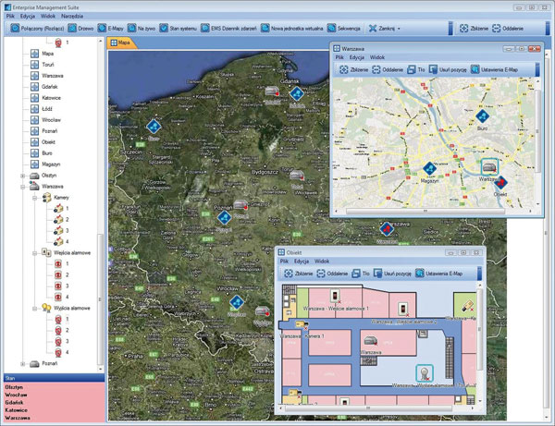Select the Mapa tab
The height and width of the screenshot is (426, 555).
click(120, 43)
